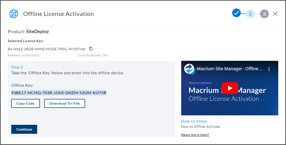Click the offline globe icon in the header
The height and width of the screenshot is (145, 286).
point(14,14)
